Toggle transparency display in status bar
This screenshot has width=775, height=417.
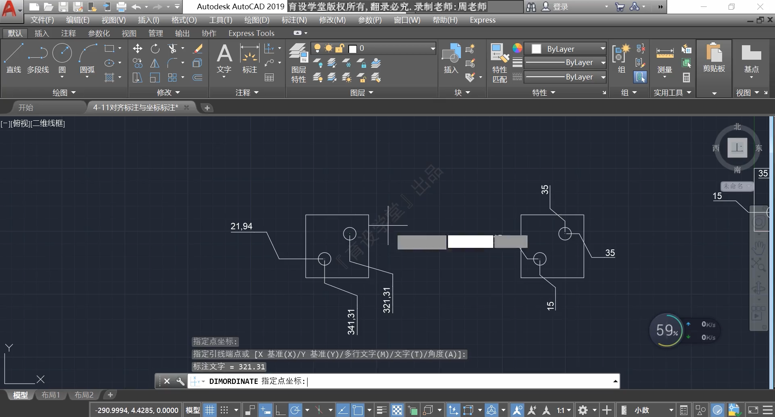pyautogui.click(x=397, y=410)
